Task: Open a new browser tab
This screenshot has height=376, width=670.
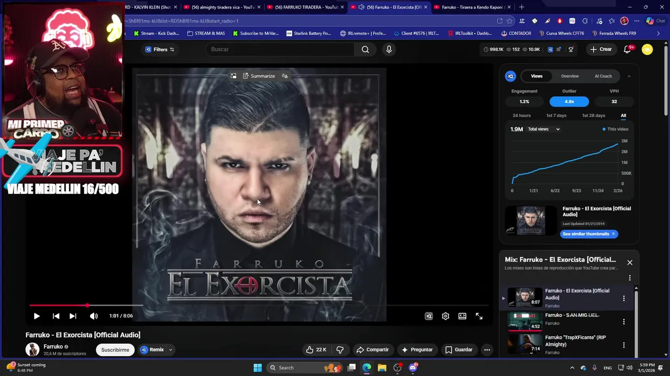Action: tap(521, 7)
